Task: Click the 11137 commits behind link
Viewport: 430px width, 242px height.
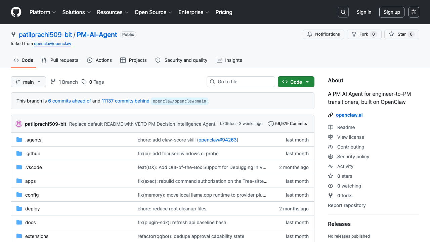Action: [126, 101]
